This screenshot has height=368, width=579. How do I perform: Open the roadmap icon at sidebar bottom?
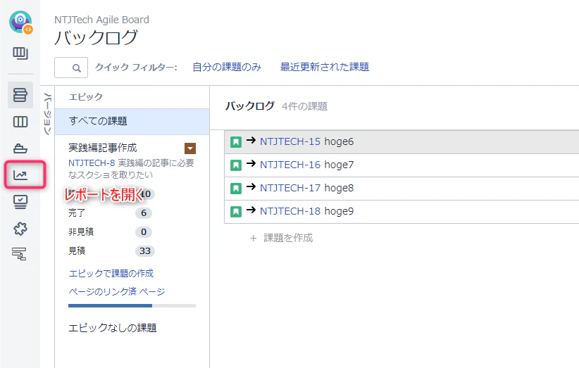click(19, 254)
